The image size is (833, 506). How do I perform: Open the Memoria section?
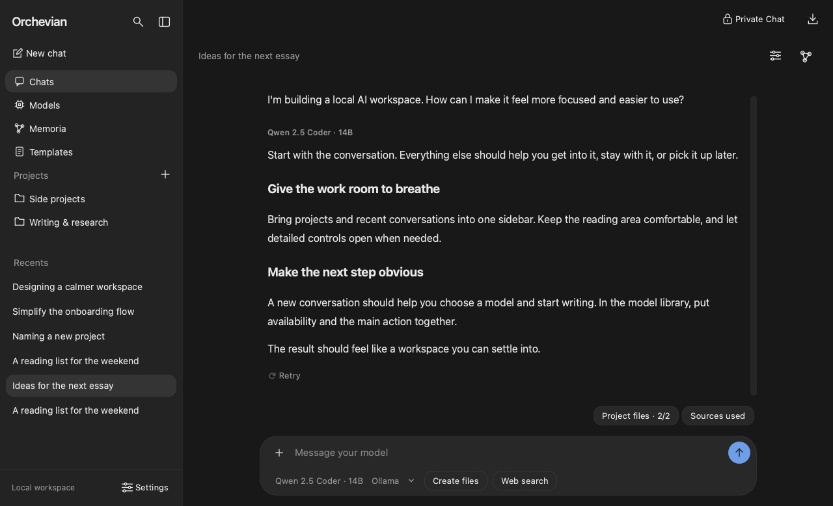tap(91, 128)
